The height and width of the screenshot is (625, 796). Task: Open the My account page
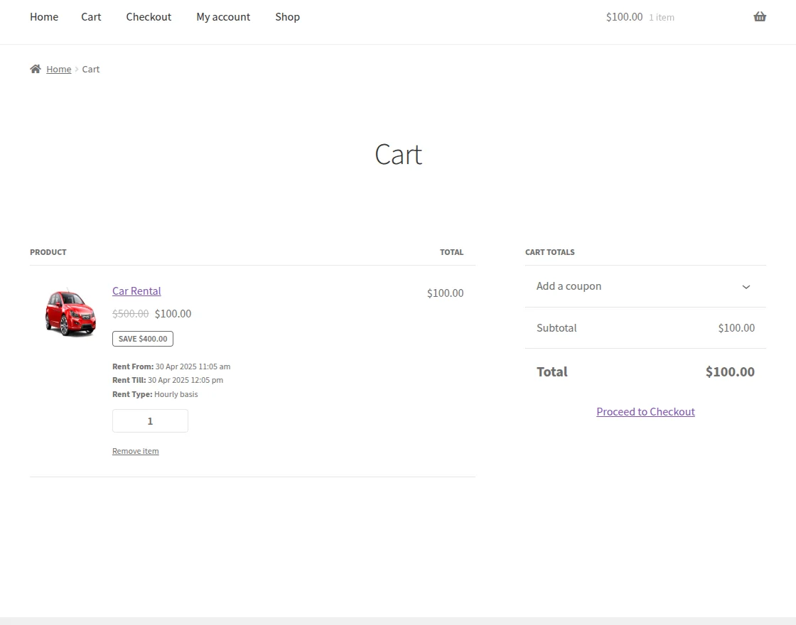223,16
